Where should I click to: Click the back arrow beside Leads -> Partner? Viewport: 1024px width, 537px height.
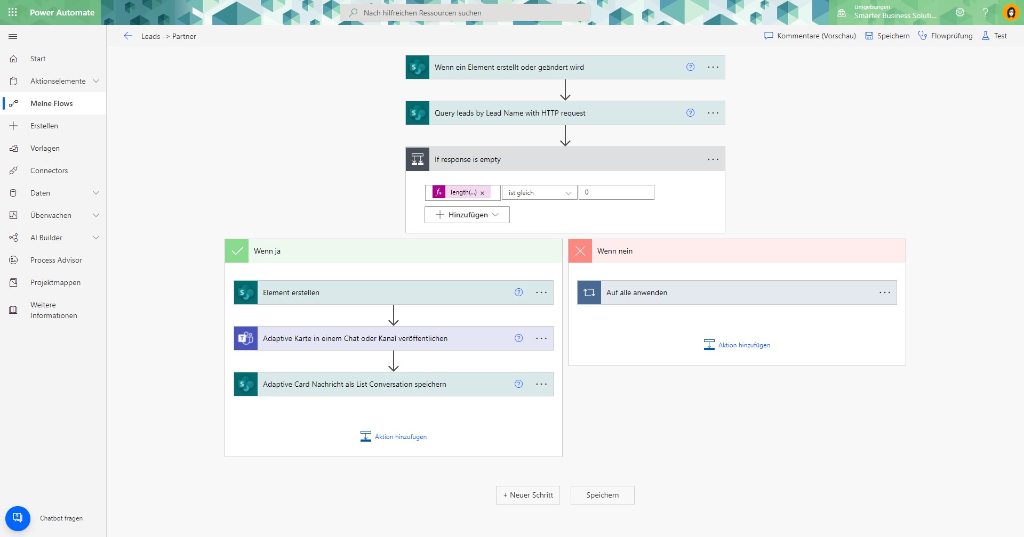128,36
